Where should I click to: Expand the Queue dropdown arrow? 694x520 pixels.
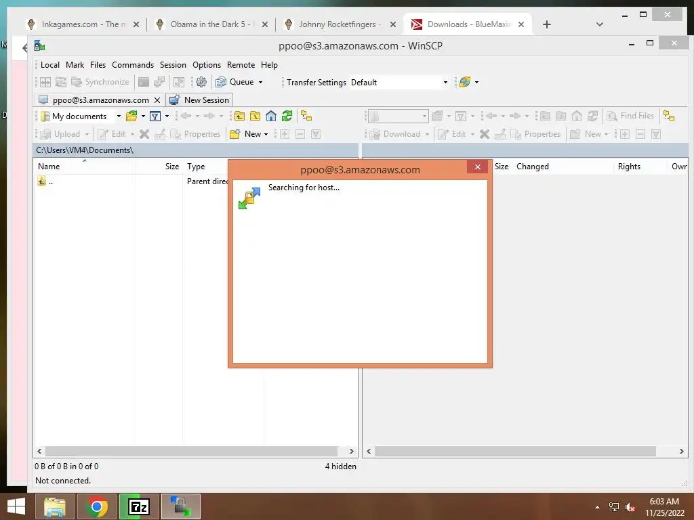point(261,82)
